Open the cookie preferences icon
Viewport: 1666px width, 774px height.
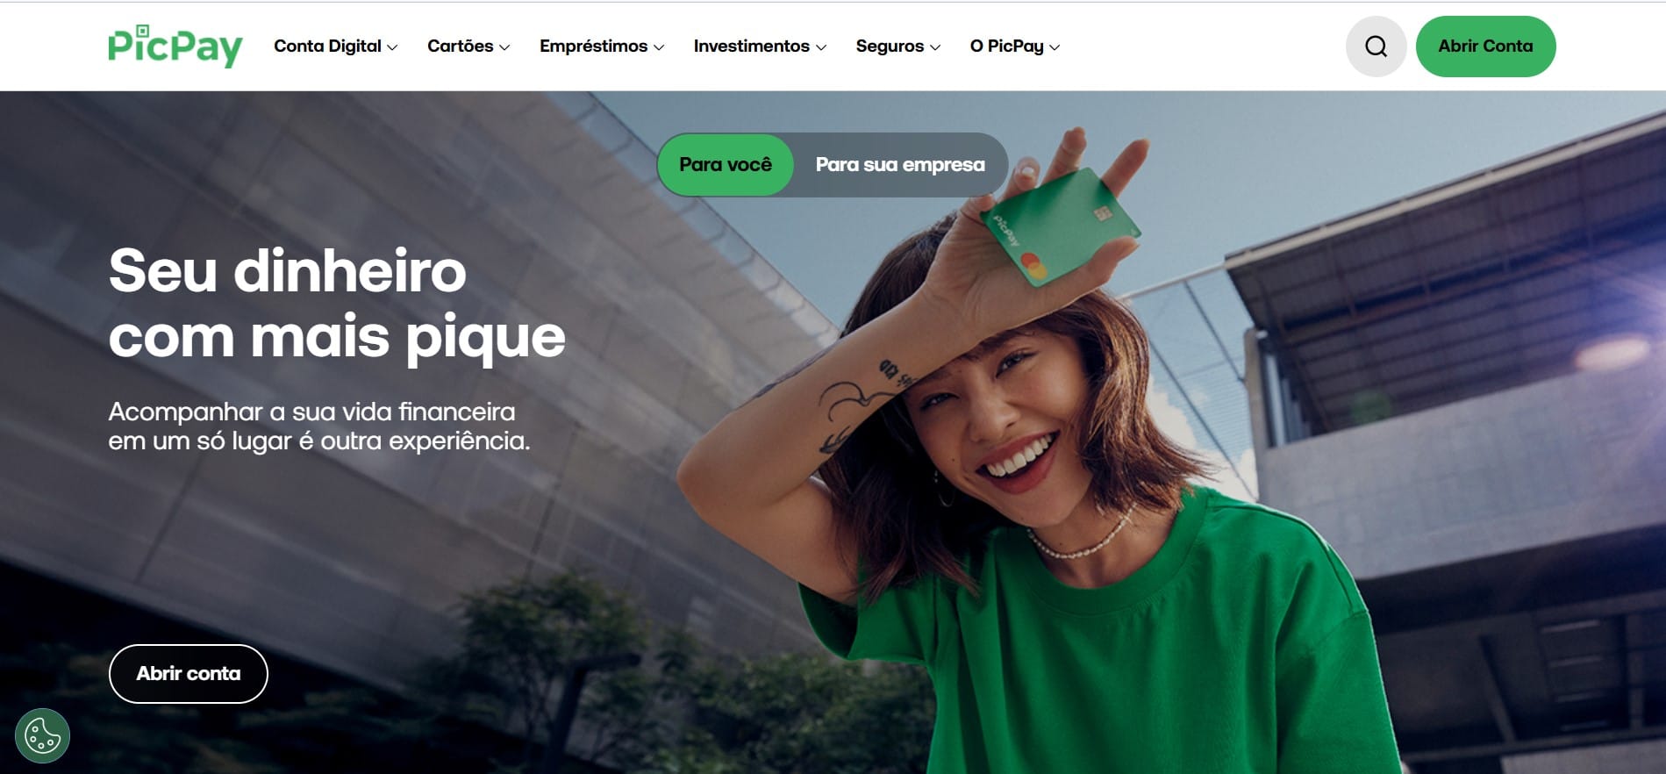click(x=42, y=735)
